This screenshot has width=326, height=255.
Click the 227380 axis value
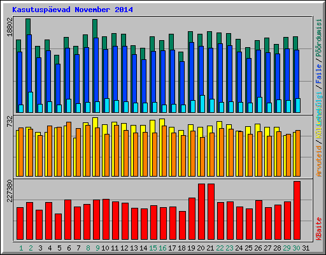[10, 191]
